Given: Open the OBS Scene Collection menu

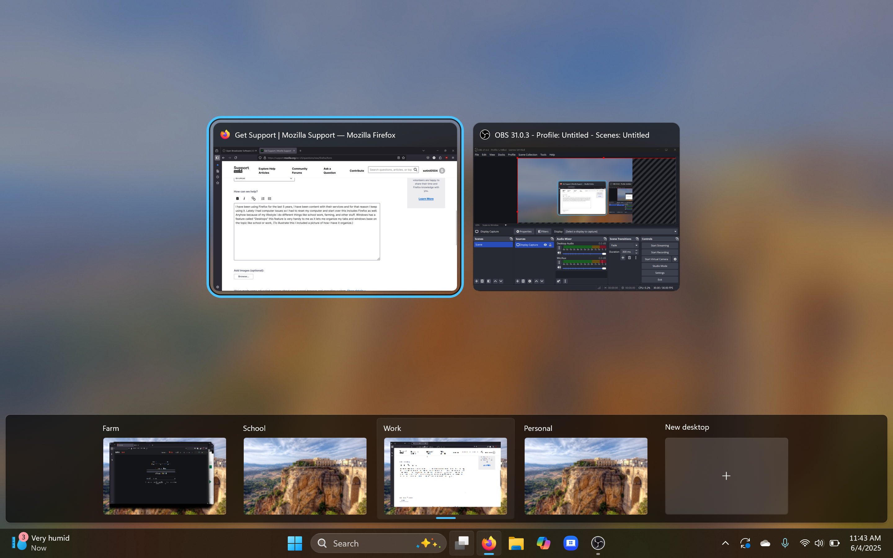Looking at the screenshot, I should point(528,155).
